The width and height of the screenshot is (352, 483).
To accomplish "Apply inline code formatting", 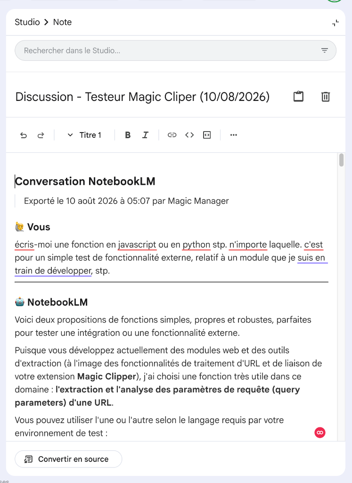I will [189, 135].
